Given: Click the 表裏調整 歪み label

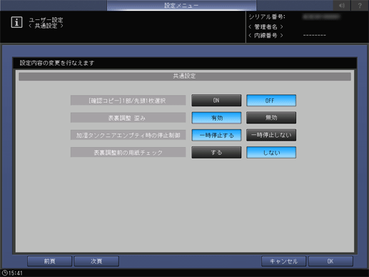Looking at the screenshot, I should click(x=128, y=118).
